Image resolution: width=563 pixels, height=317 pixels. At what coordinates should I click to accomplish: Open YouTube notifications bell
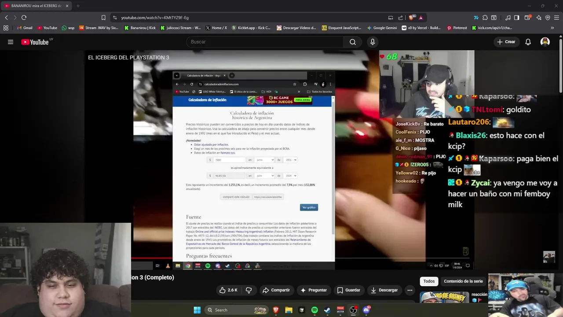click(528, 42)
